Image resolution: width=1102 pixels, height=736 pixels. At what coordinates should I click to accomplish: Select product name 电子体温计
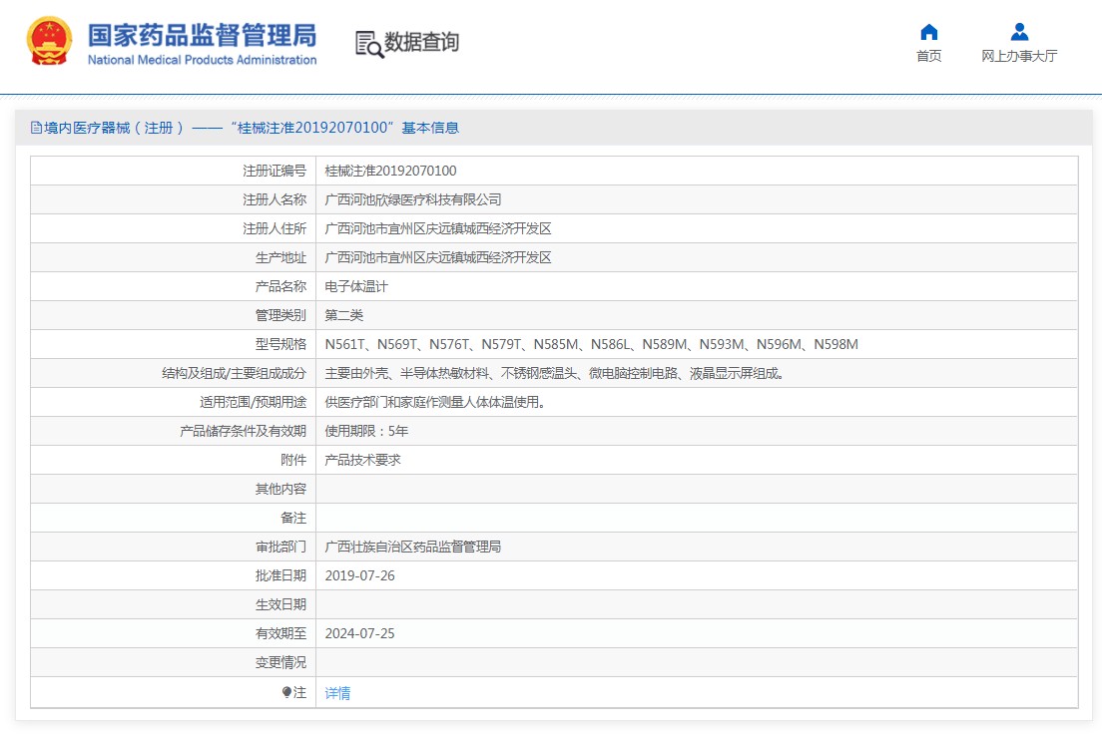click(356, 286)
